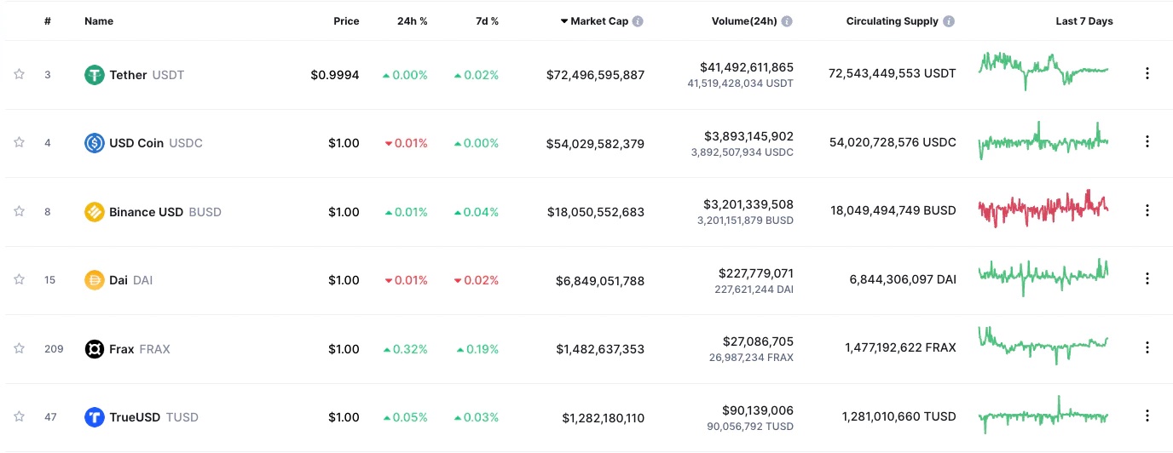Open three-dot menu for TrueUSD row
Viewport: 1173px width, 453px height.
pyautogui.click(x=1147, y=416)
